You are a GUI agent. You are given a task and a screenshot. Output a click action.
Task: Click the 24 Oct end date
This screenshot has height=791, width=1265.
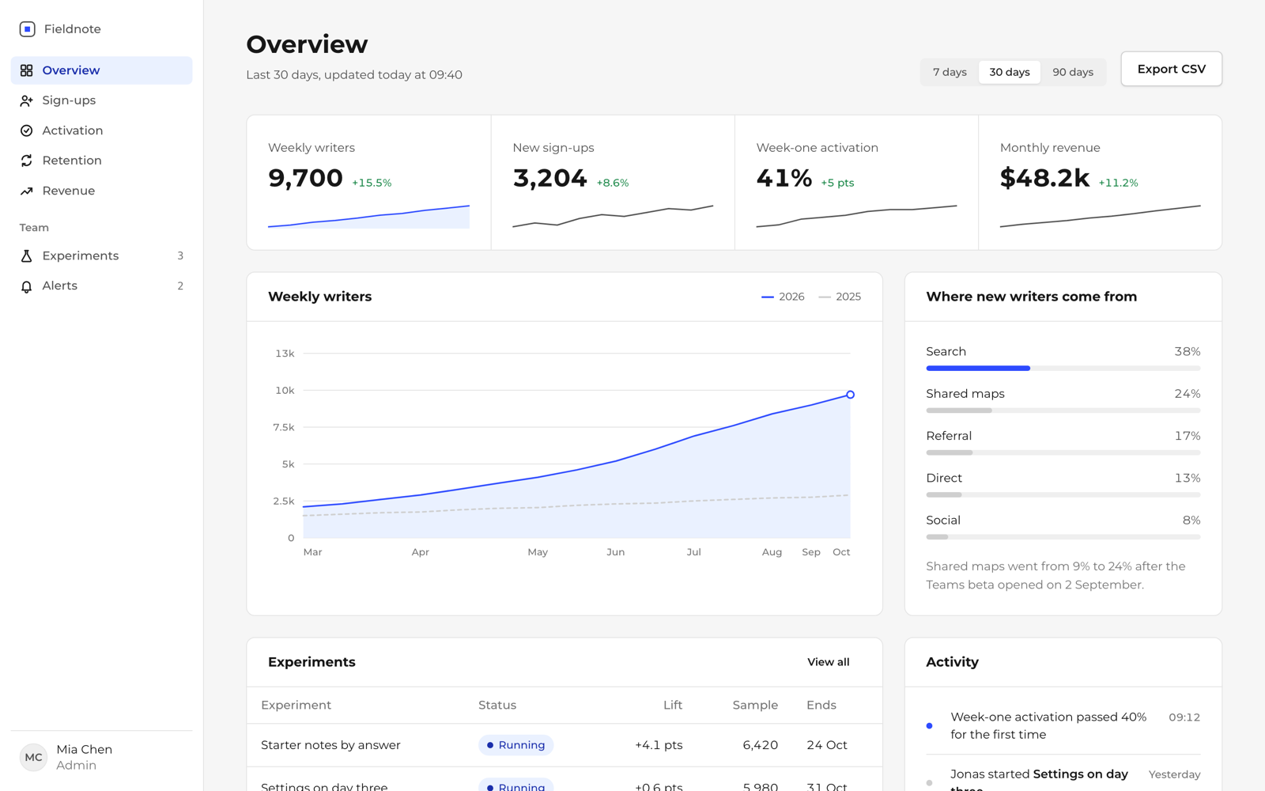pyautogui.click(x=827, y=745)
